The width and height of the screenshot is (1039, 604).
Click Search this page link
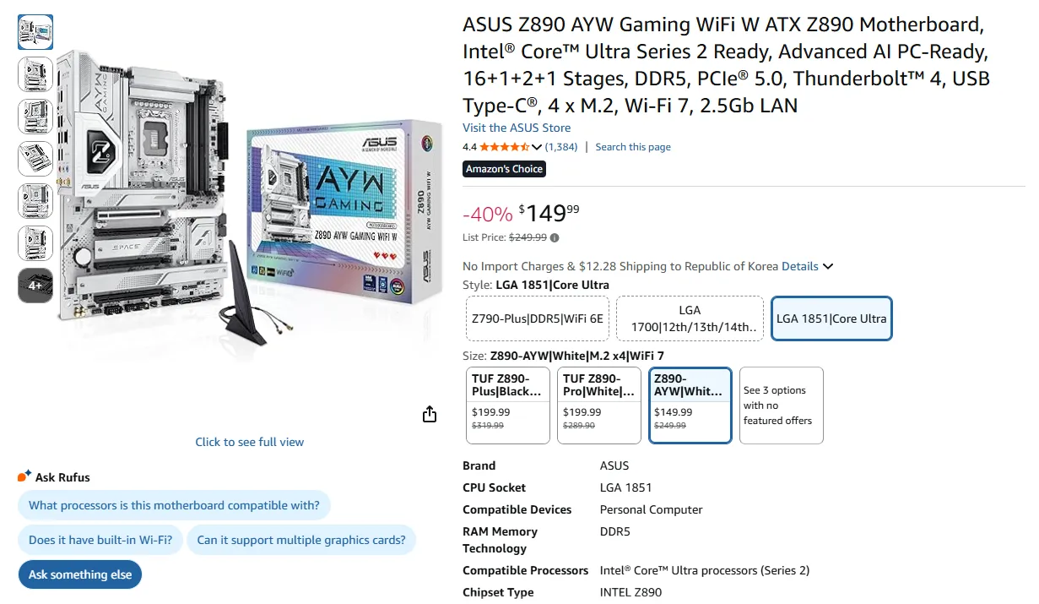click(633, 147)
